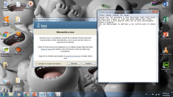Open the Archivo menu in Notepad
The width and height of the screenshot is (173, 97).
click(102, 15)
